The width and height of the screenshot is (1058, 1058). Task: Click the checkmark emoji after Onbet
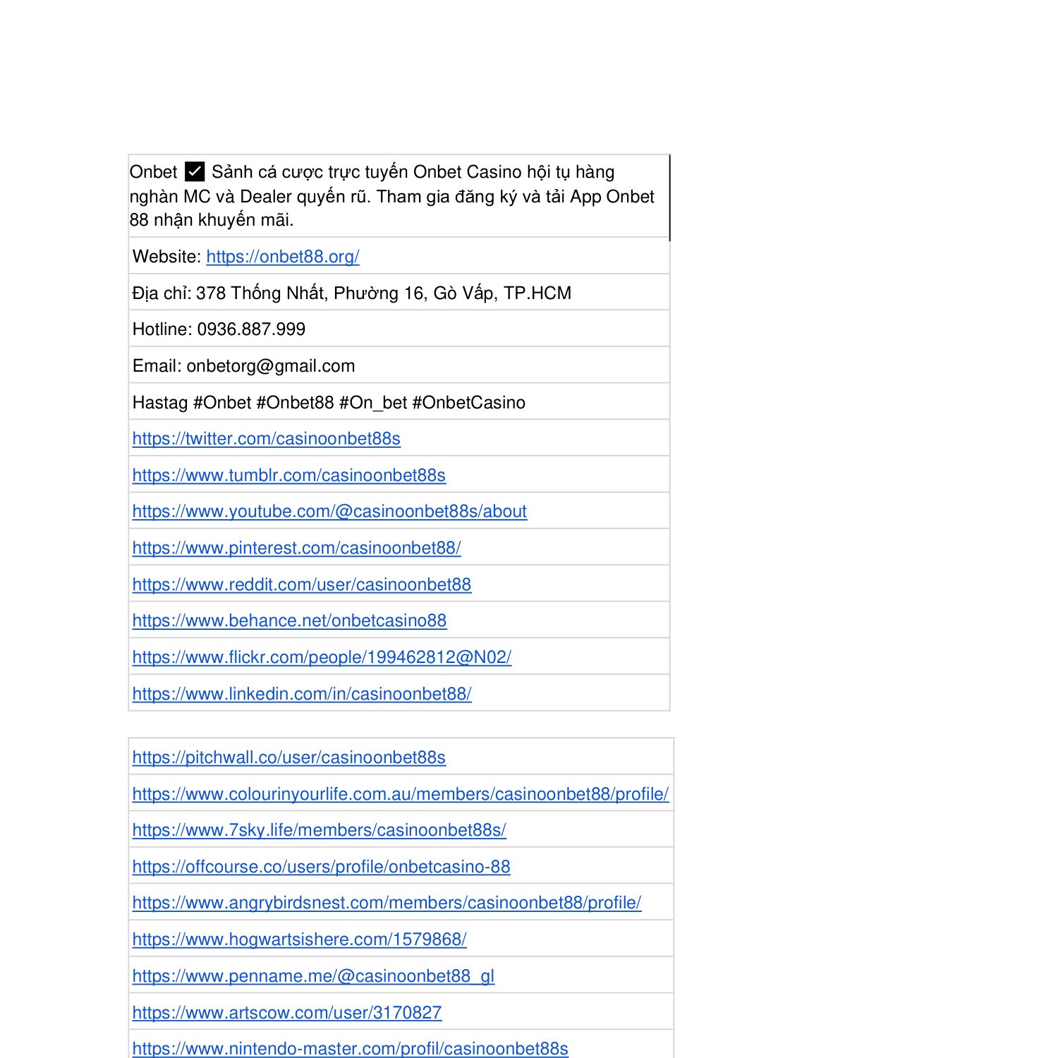[195, 172]
